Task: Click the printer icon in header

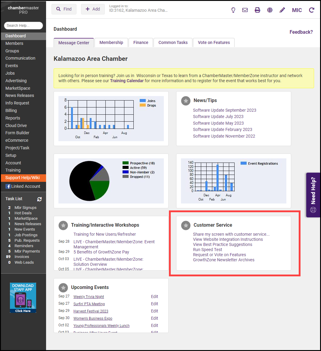Action: click(x=257, y=10)
